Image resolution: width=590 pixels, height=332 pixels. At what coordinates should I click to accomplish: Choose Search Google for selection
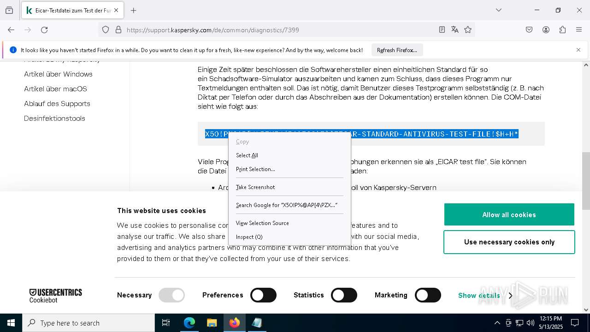pyautogui.click(x=289, y=205)
